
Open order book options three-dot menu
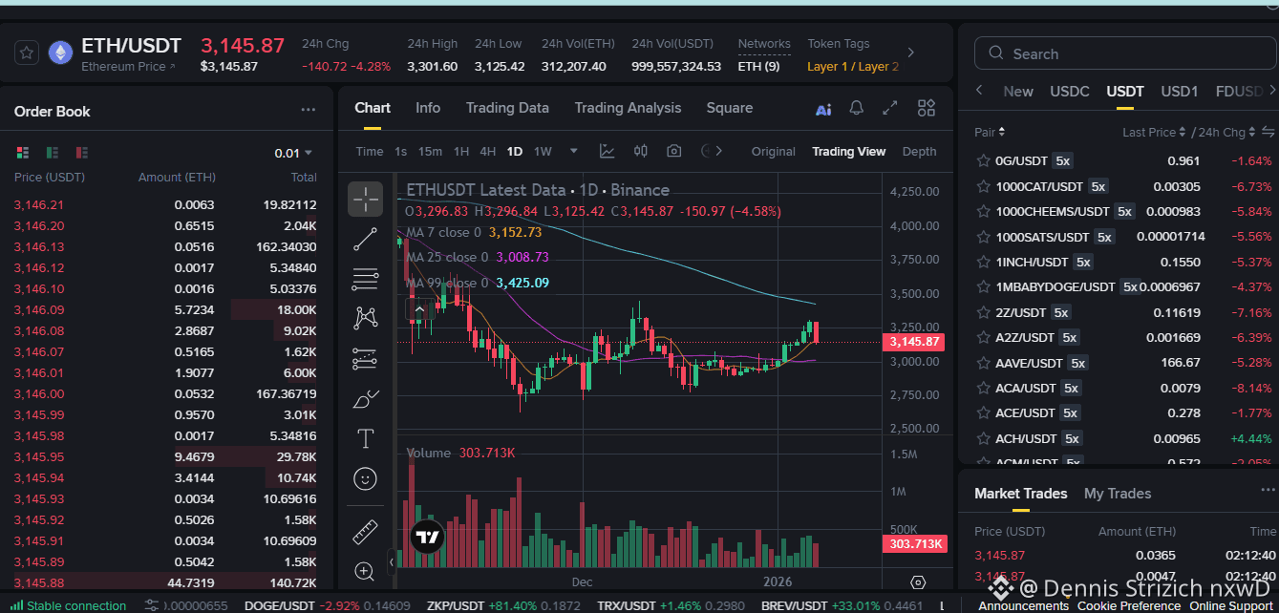click(x=308, y=111)
